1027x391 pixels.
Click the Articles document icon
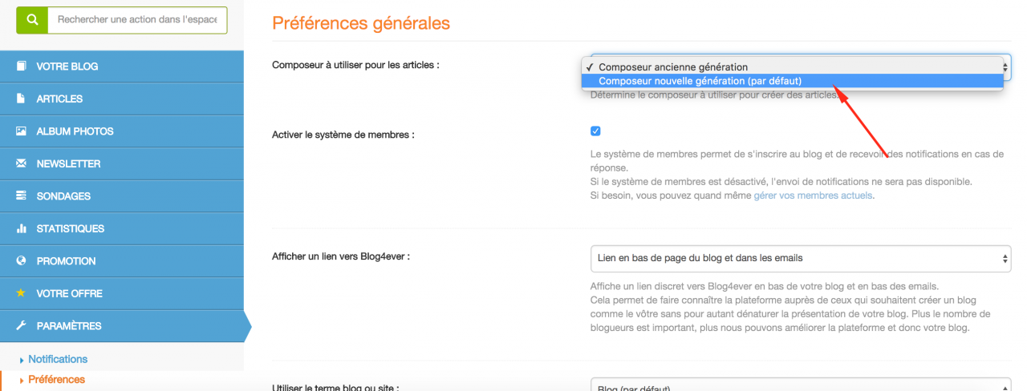click(21, 99)
